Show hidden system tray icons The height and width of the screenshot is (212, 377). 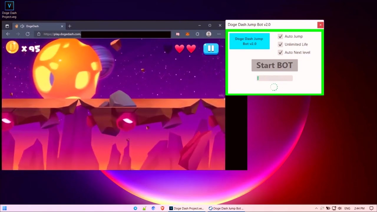click(x=316, y=208)
